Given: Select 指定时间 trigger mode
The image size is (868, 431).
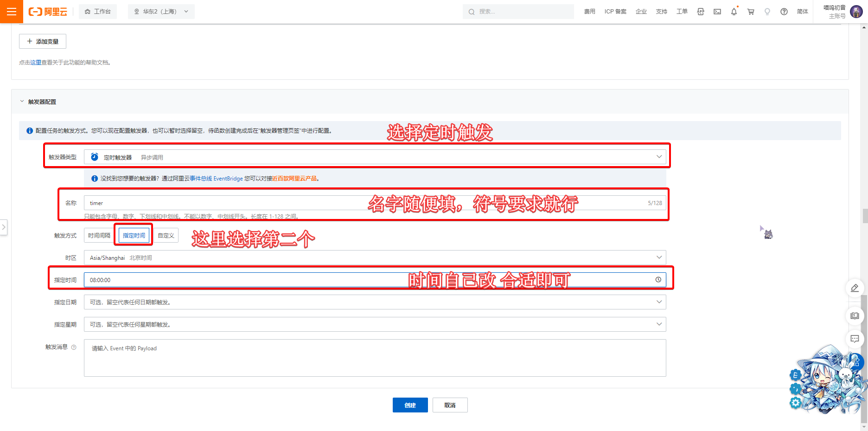Looking at the screenshot, I should pos(134,236).
